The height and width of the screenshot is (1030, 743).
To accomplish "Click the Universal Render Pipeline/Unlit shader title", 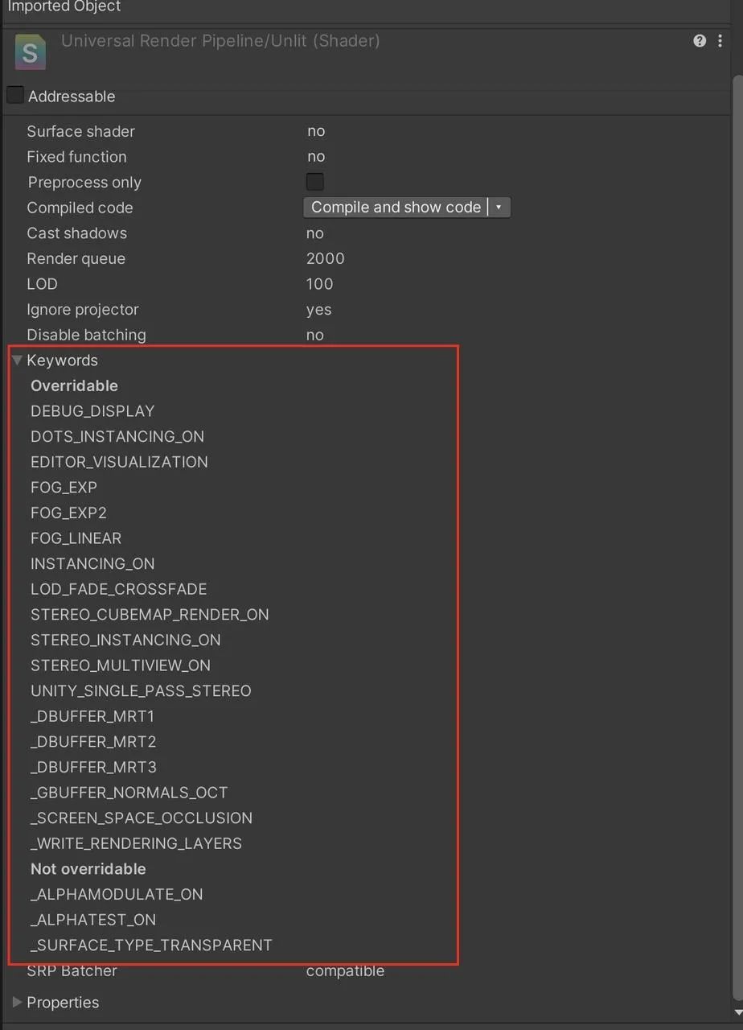I will tap(220, 41).
